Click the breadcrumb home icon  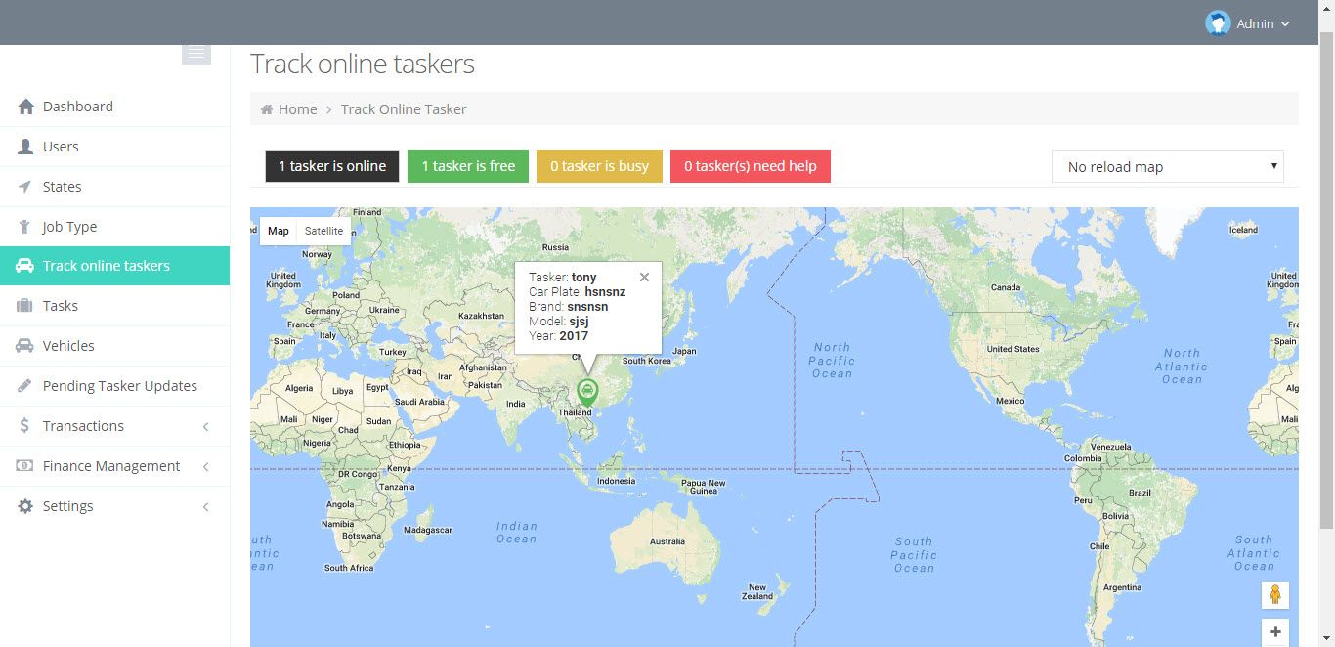pyautogui.click(x=267, y=109)
